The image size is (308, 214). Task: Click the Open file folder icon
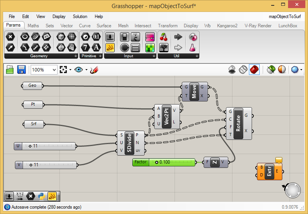(10, 70)
